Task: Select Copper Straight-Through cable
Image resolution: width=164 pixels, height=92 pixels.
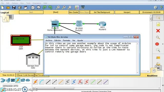Action: (x=48, y=82)
